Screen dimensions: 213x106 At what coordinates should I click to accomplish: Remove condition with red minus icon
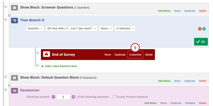pos(200,29)
